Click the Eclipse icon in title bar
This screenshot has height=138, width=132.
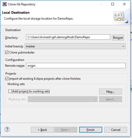coord(4,4)
